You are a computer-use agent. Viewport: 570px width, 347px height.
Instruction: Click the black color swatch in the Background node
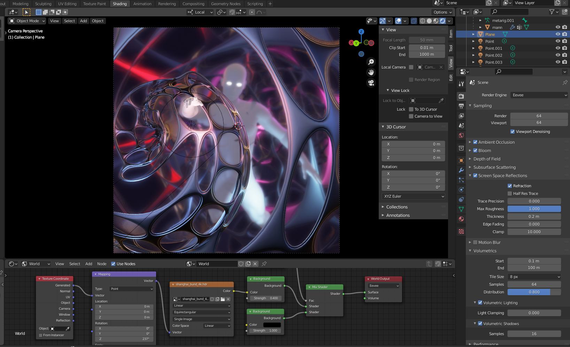click(x=272, y=324)
